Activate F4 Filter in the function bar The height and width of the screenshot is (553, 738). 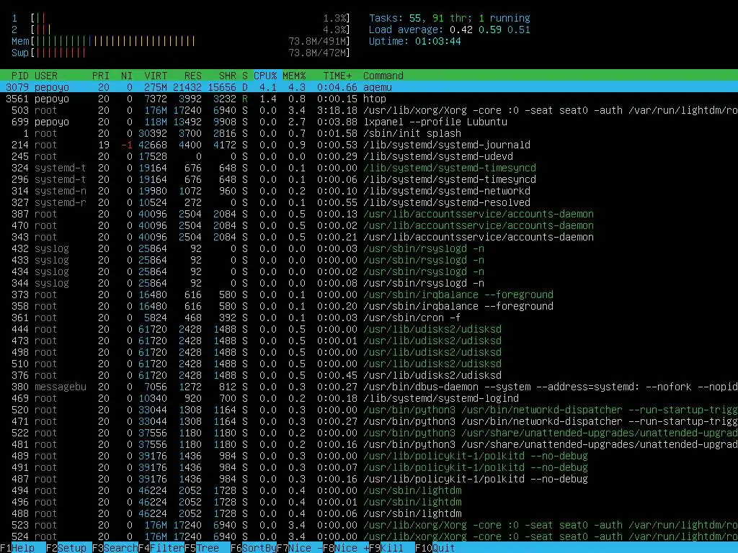[x=161, y=548]
